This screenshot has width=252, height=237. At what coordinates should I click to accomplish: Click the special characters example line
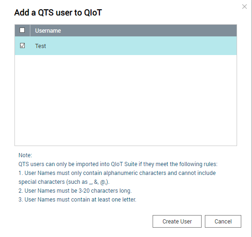tap(64, 182)
